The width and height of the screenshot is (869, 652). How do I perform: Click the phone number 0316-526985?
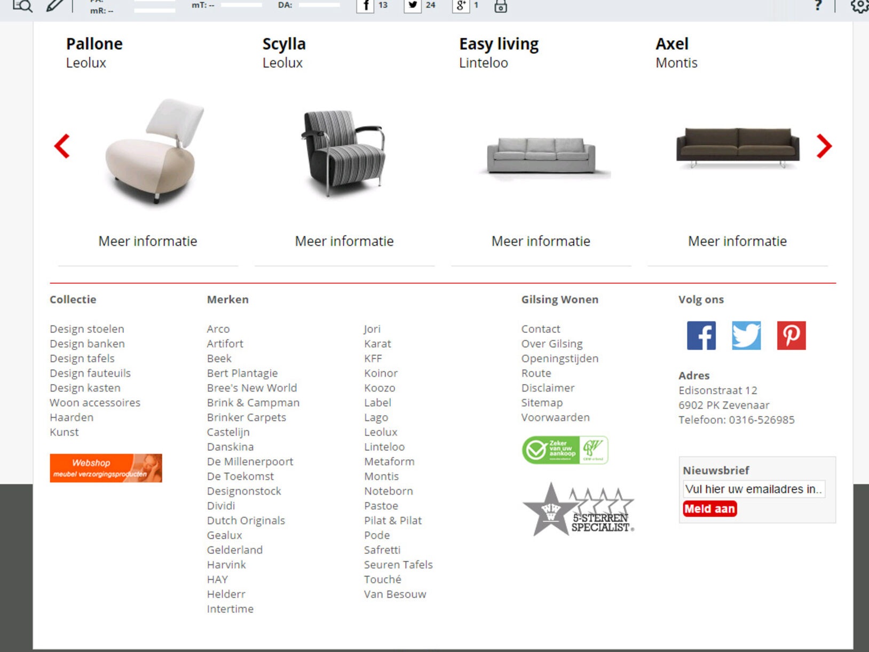(x=762, y=419)
